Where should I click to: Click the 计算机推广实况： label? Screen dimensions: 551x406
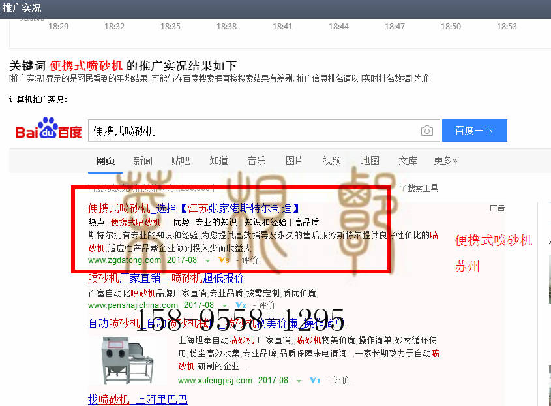38,100
